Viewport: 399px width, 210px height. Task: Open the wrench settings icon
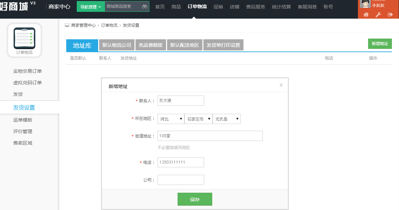pyautogui.click(x=378, y=15)
